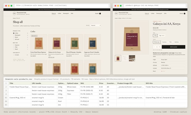The height and width of the screenshot is (115, 191).
Task: Click the Bestseller badge on the first product
Action: pos(34,36)
